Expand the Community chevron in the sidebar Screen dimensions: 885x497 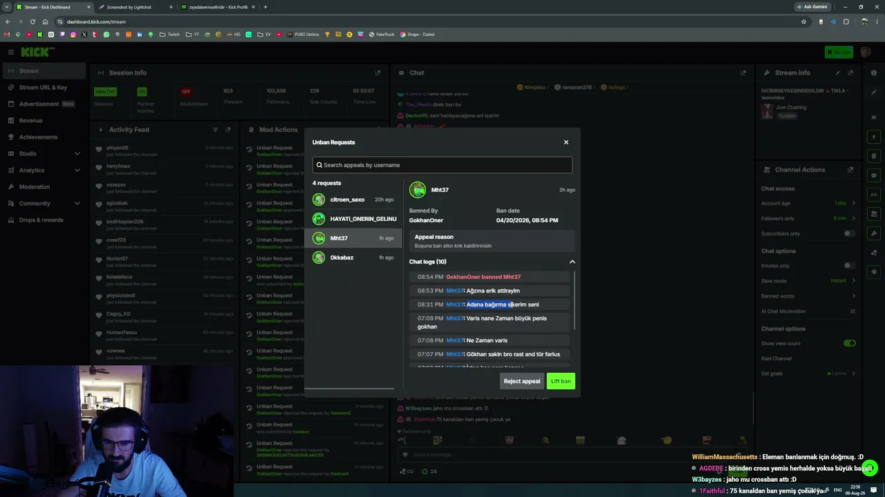coord(77,204)
